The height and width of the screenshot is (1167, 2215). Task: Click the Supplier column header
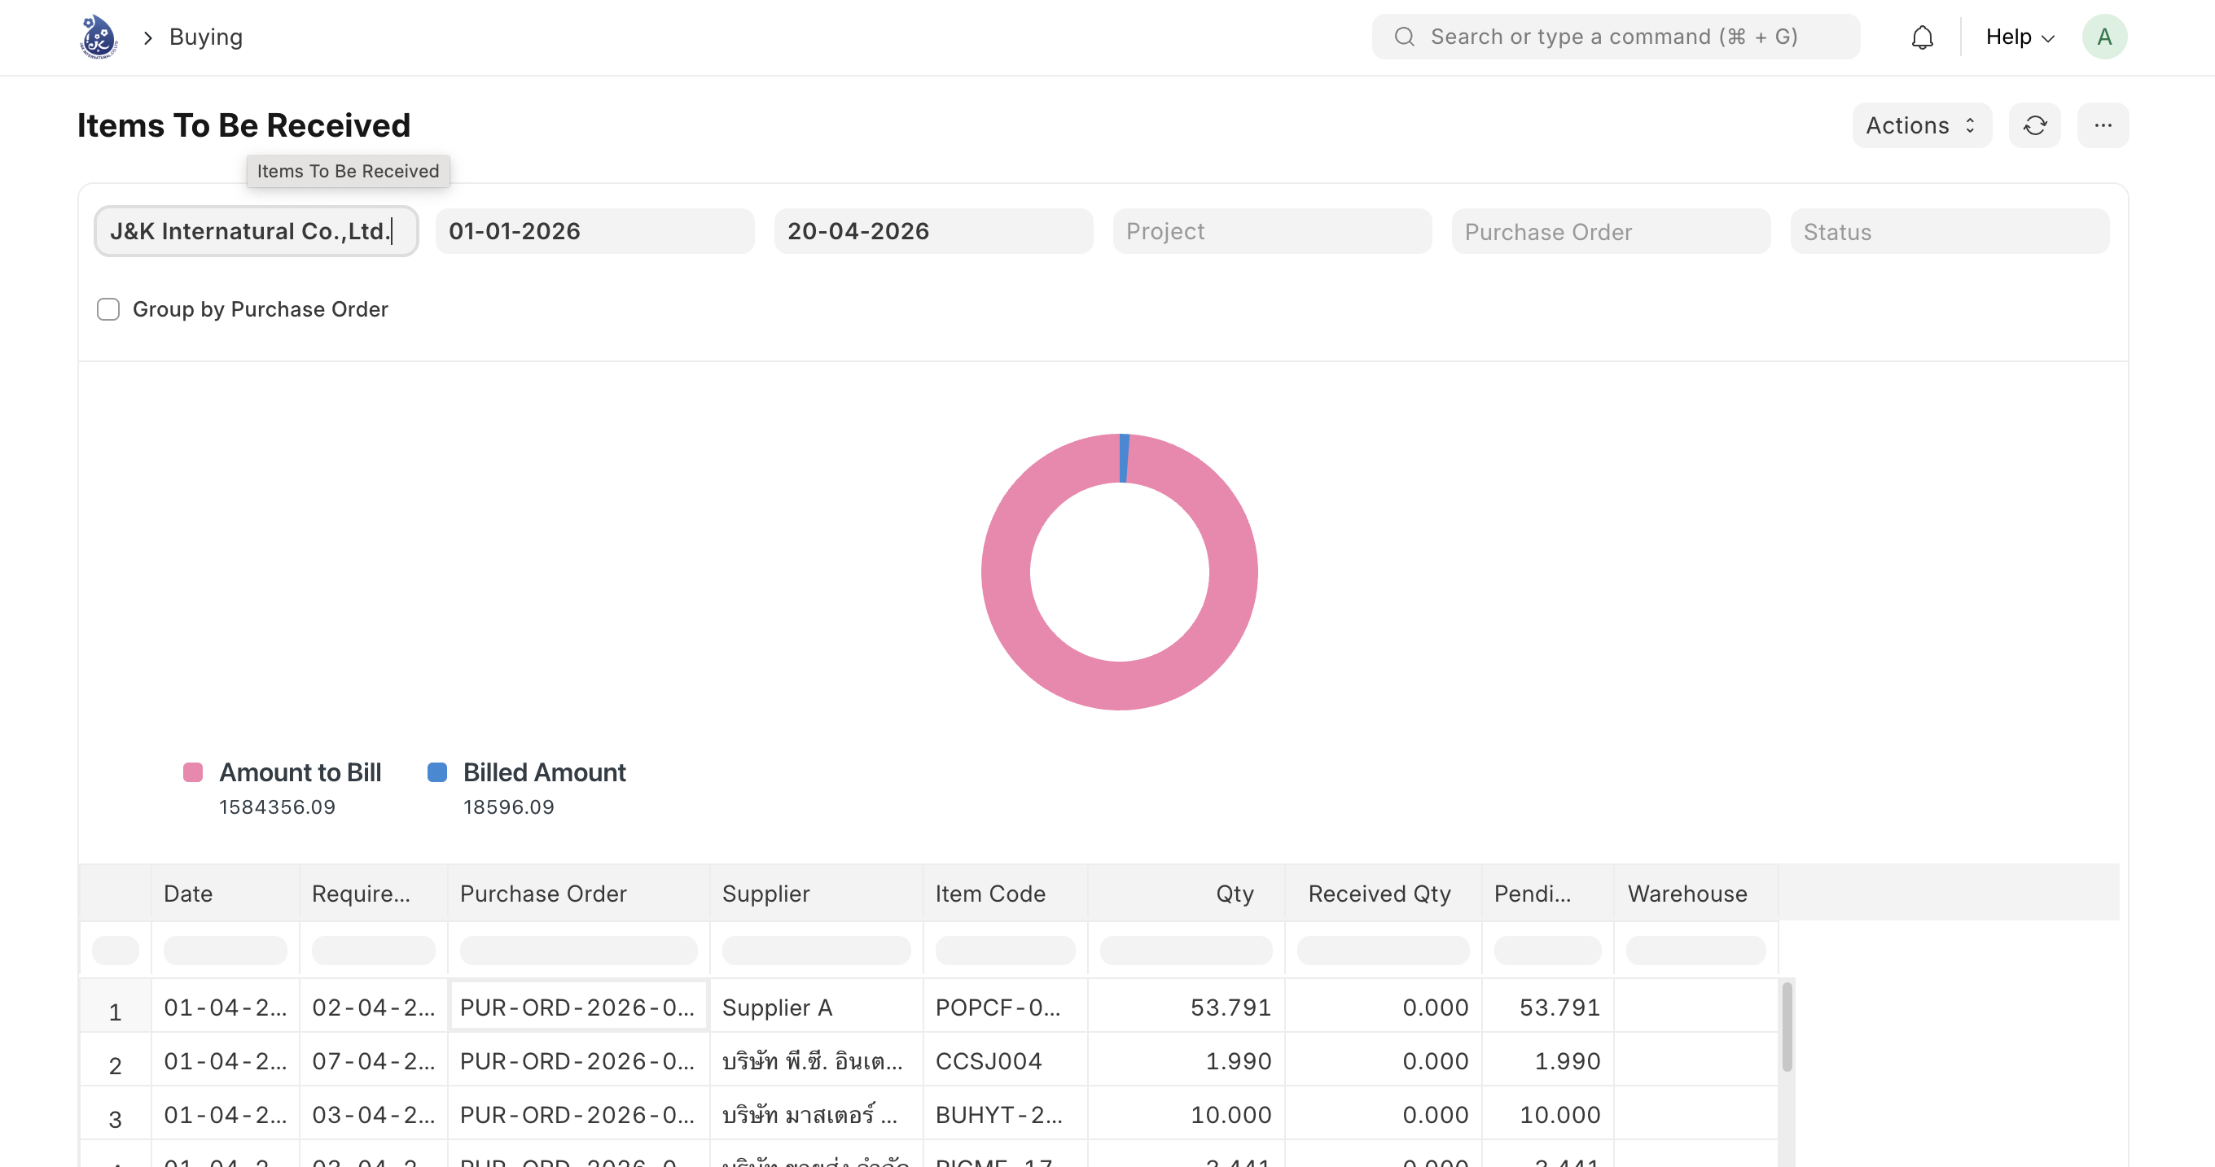tap(816, 894)
